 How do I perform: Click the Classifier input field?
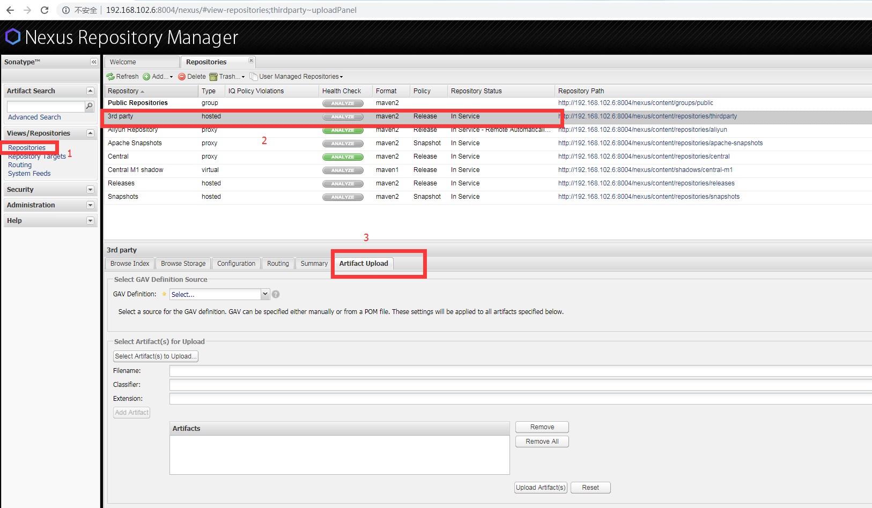[521, 385]
